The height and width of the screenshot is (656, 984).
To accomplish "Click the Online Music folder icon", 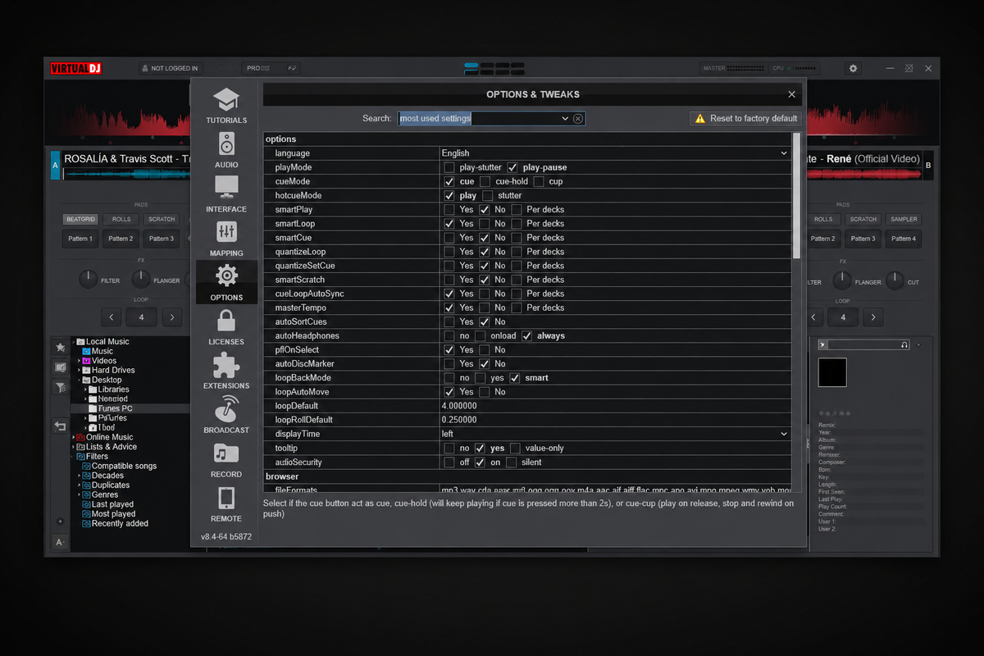I will 81,437.
